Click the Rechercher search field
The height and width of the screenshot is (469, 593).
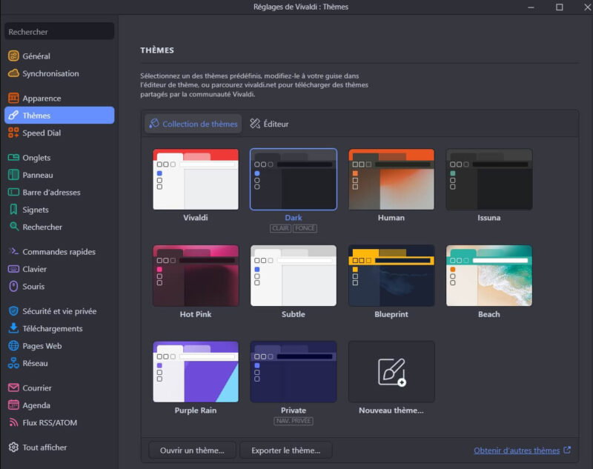(59, 30)
